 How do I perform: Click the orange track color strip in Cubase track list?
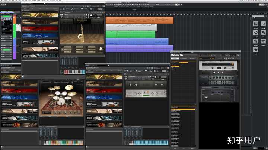coord(15,20)
